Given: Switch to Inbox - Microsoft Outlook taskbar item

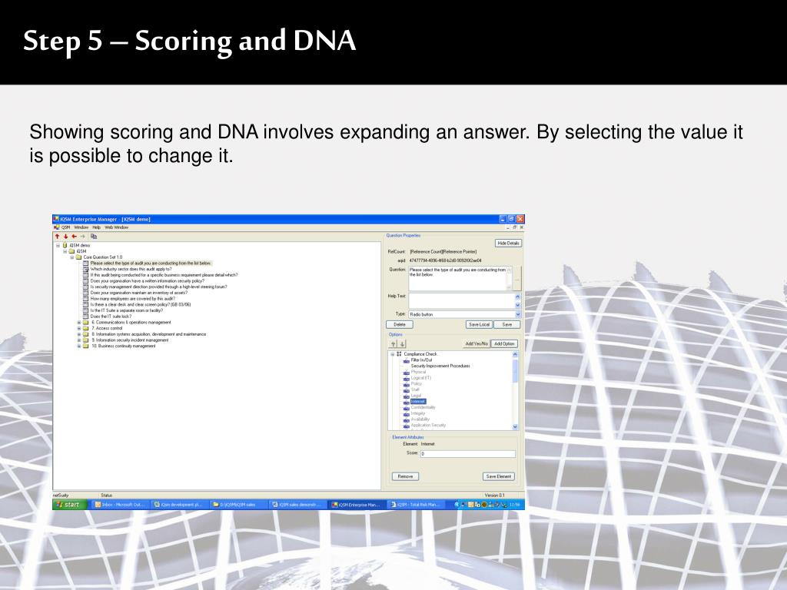Looking at the screenshot, I should click(x=119, y=505).
